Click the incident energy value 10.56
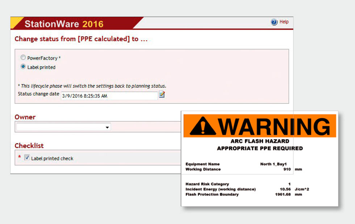Image resolution: width=355 pixels, height=224 pixels. click(x=285, y=189)
